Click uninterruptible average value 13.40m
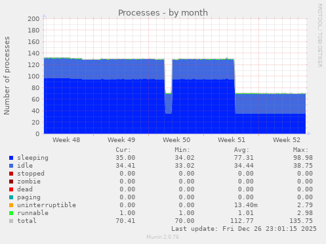This screenshot has height=244, width=326. tap(245, 205)
